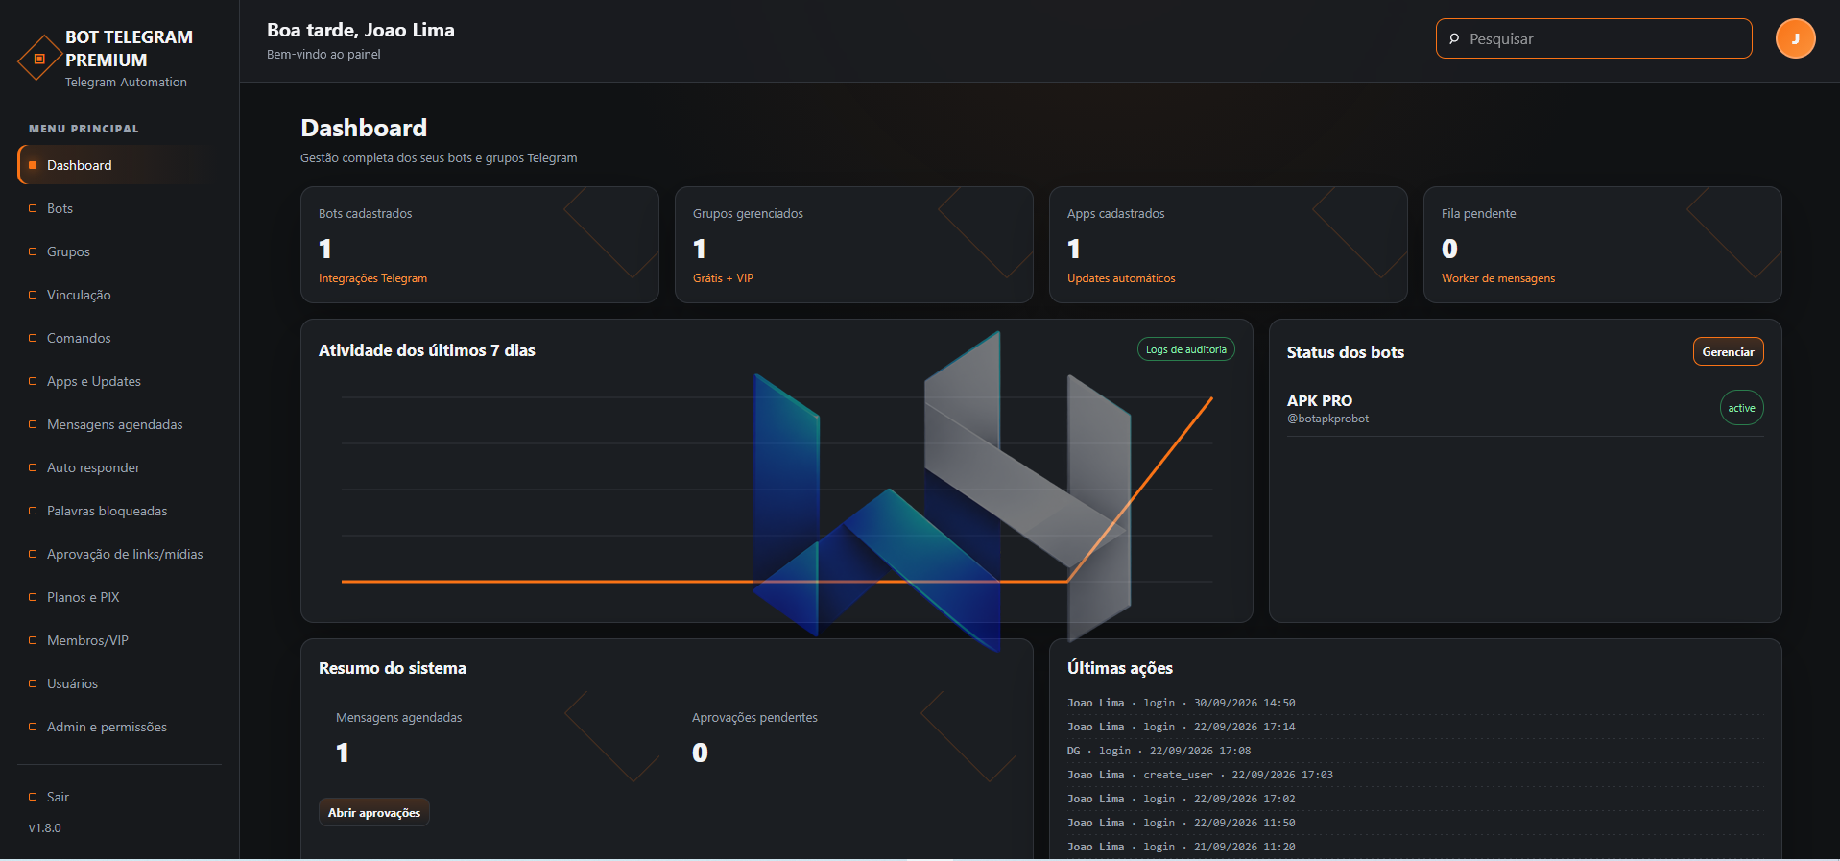Click the square icon beside Planos e PIX
Screen dimensions: 1840x861
coord(33,597)
